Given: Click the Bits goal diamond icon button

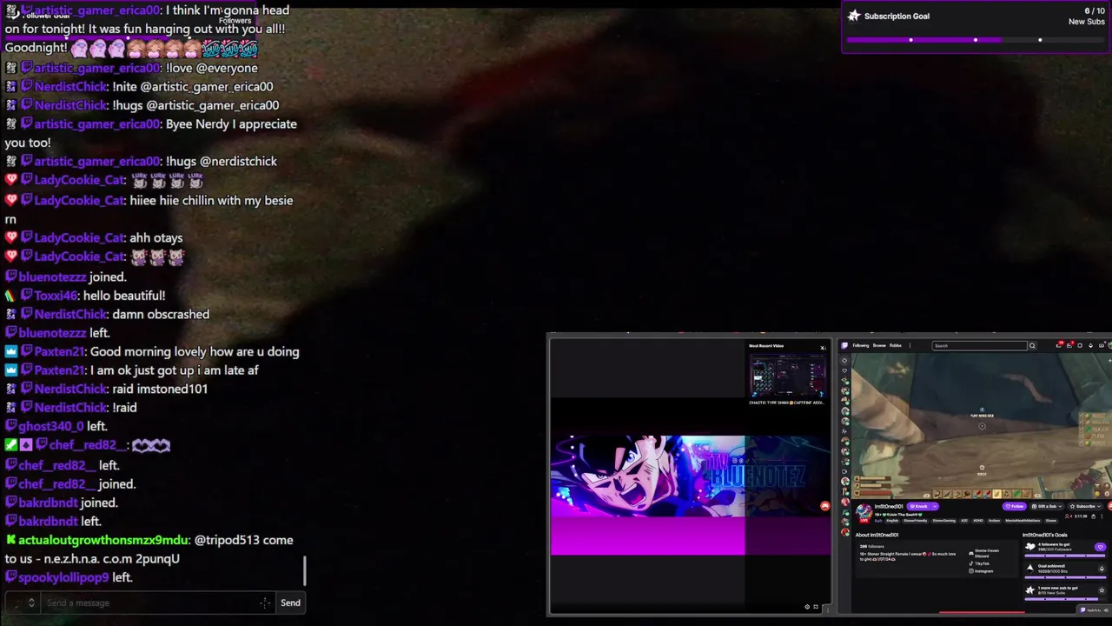Looking at the screenshot, I should pos(1102,569).
